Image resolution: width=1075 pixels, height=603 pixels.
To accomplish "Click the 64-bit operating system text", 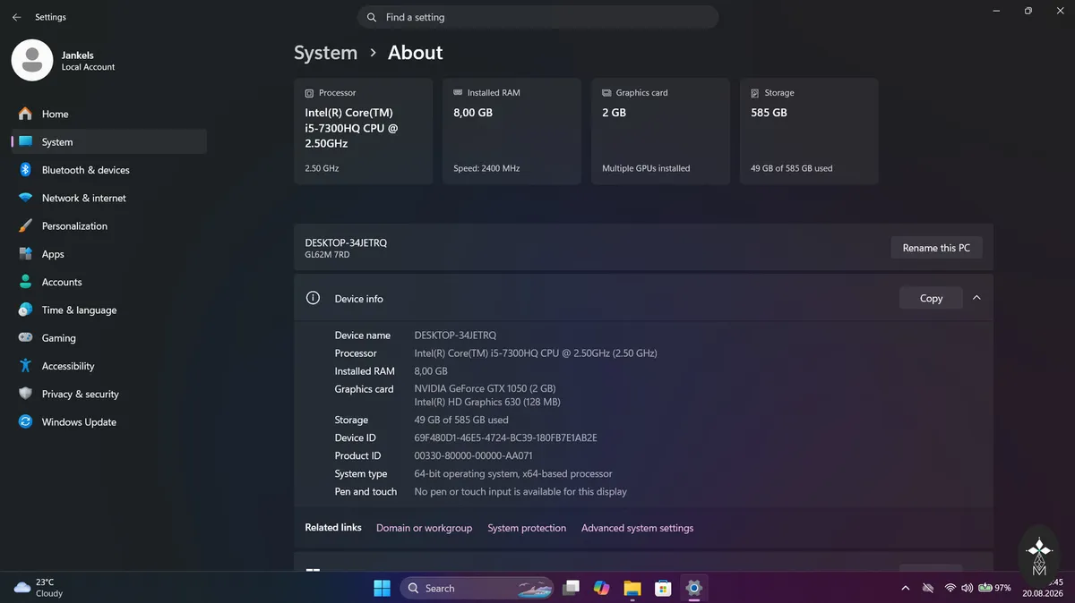I will point(513,473).
